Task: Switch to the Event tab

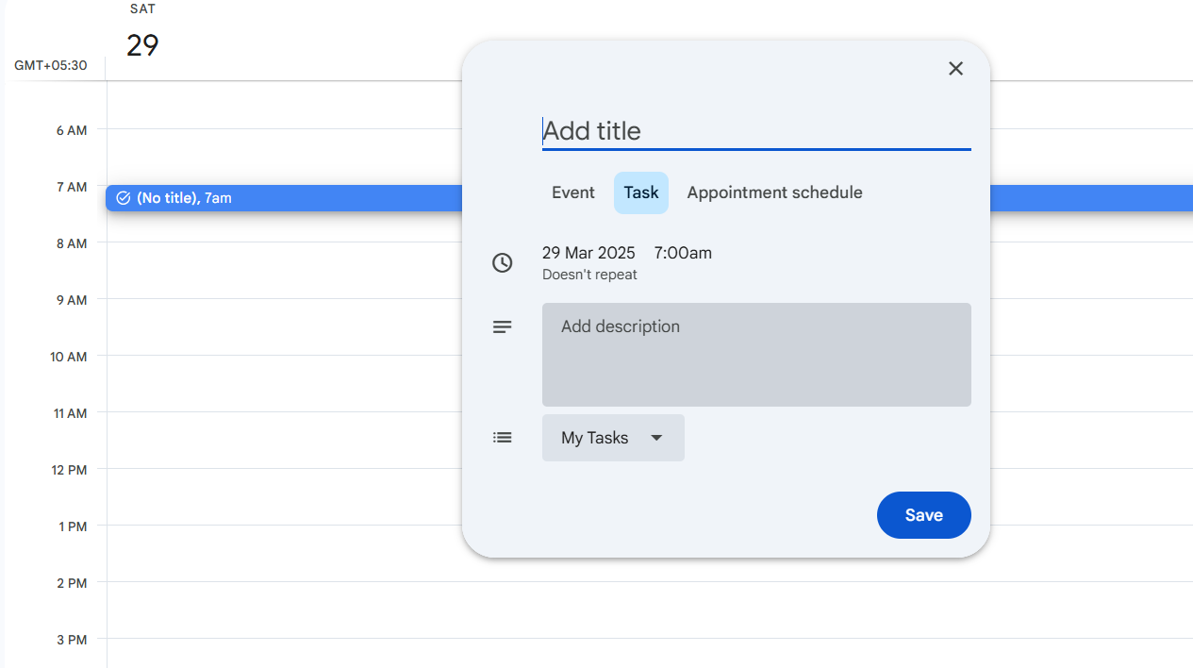Action: tap(572, 192)
